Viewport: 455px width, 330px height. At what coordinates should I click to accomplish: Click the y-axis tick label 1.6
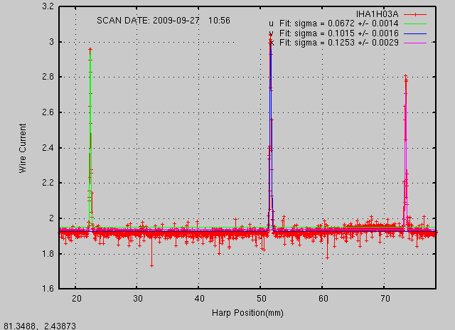pyautogui.click(x=48, y=289)
